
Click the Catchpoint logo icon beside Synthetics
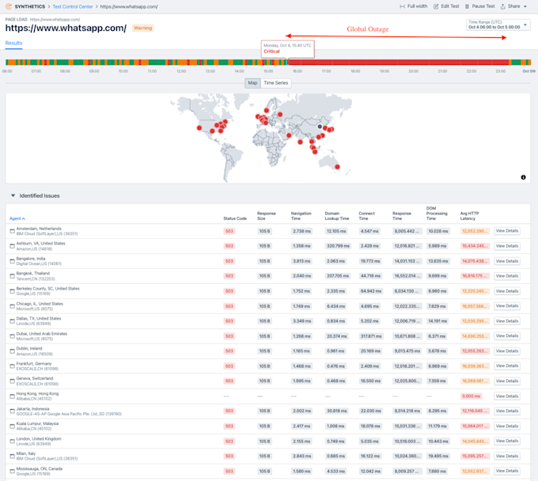9,6
